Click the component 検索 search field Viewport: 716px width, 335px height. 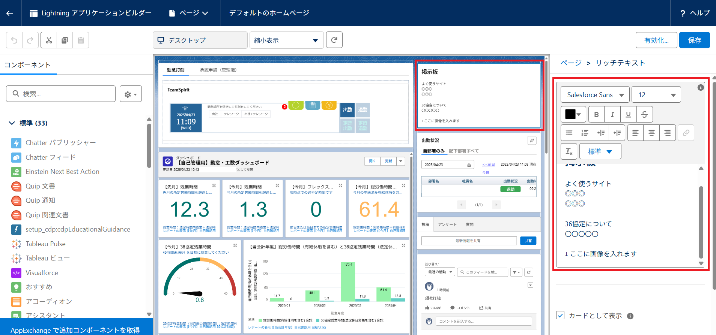(61, 94)
